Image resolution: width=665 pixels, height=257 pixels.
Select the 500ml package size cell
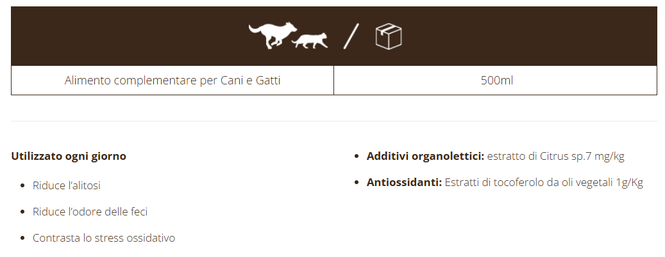point(496,81)
